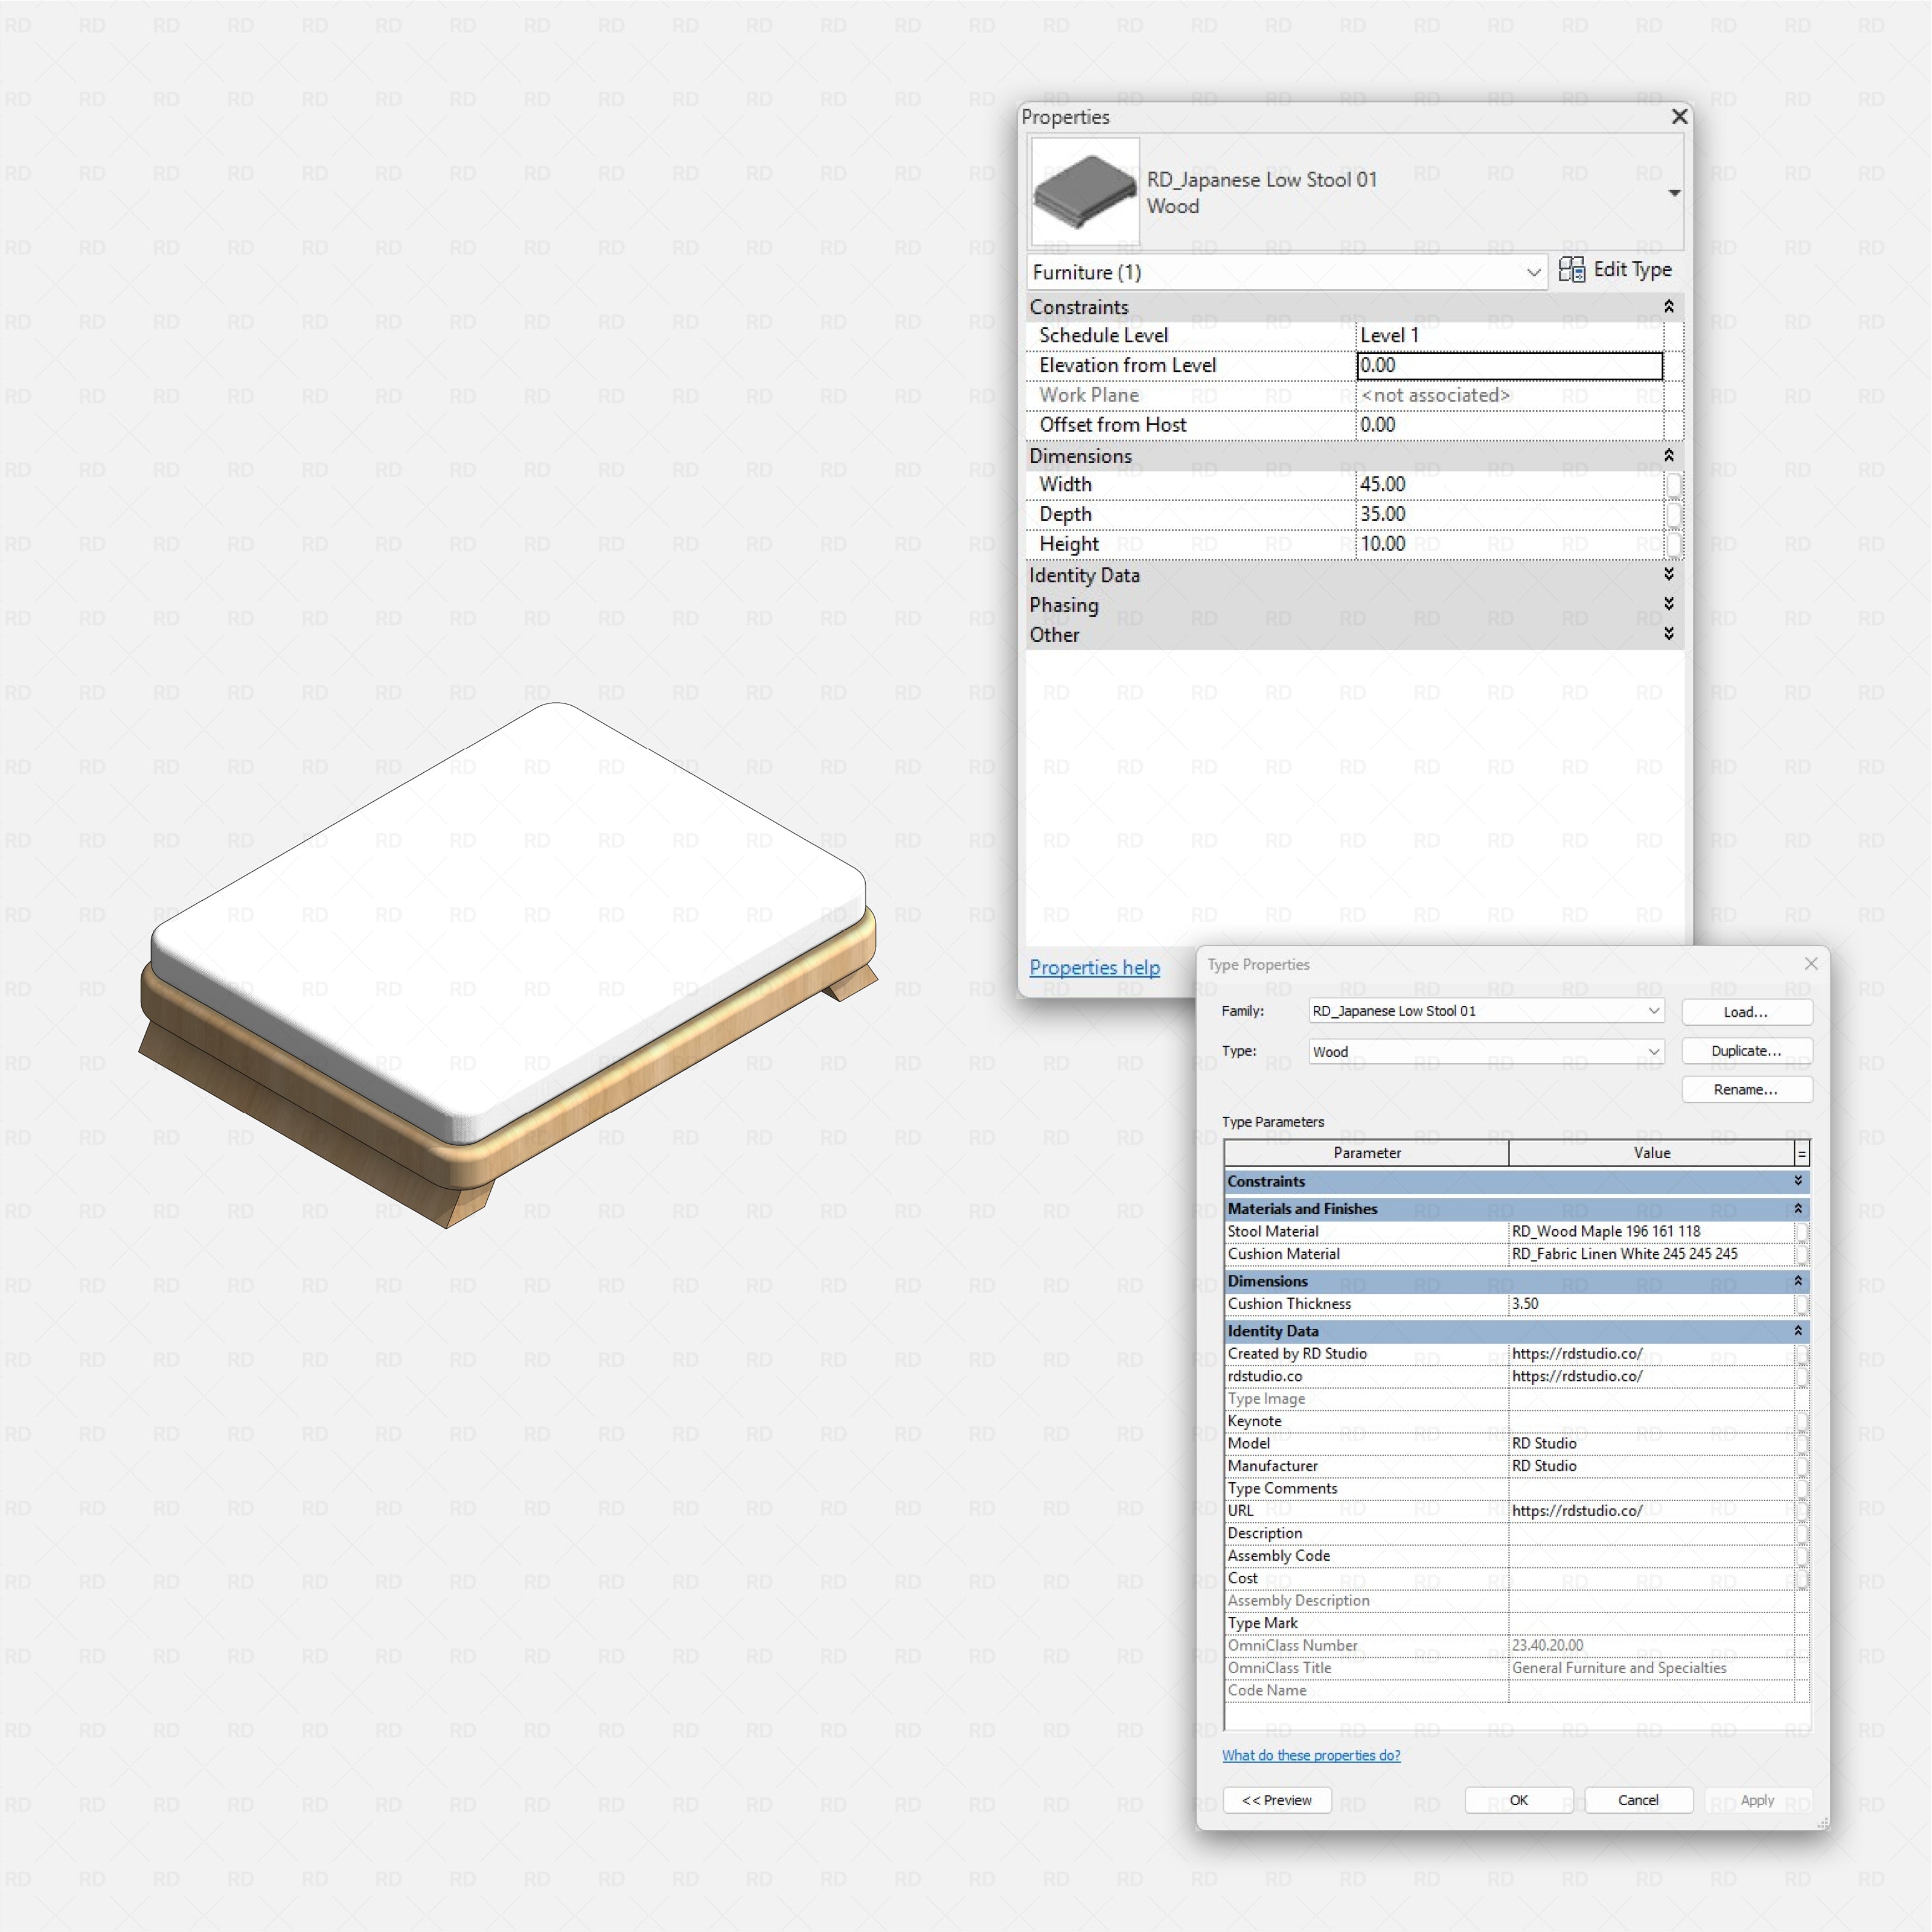The image size is (1932, 1932).
Task: Collapse the Identity Data group in Type Parameters
Action: (x=1798, y=1331)
